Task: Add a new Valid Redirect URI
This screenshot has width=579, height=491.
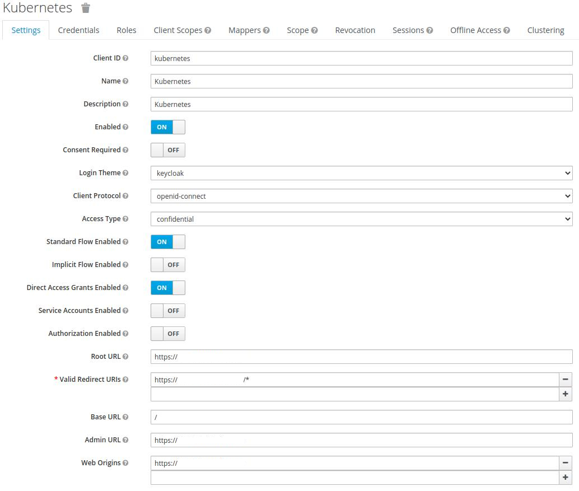Action: click(566, 394)
